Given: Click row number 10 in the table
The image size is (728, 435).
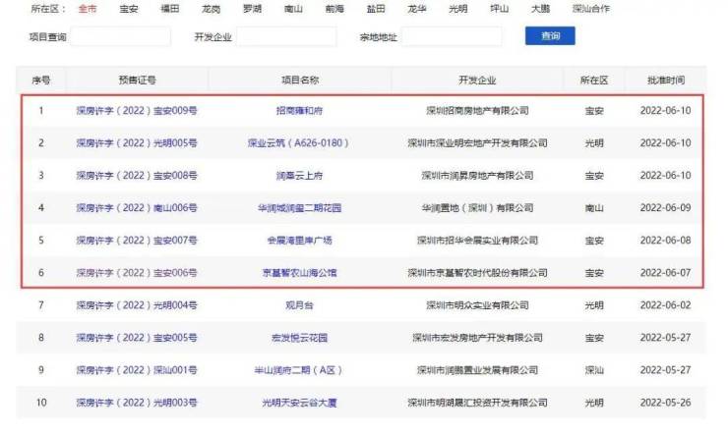Looking at the screenshot, I should (x=41, y=403).
